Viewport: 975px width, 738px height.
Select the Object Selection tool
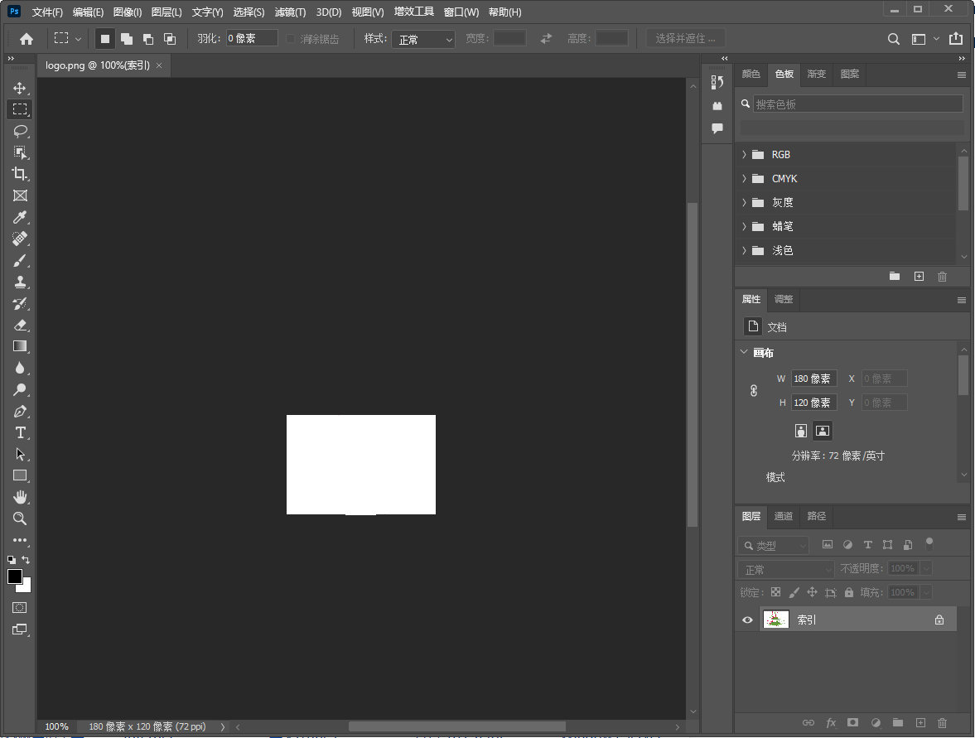coord(20,152)
